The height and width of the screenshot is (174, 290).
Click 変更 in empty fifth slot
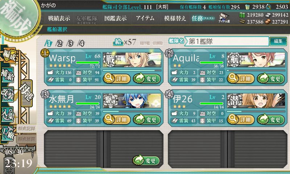point(146,160)
